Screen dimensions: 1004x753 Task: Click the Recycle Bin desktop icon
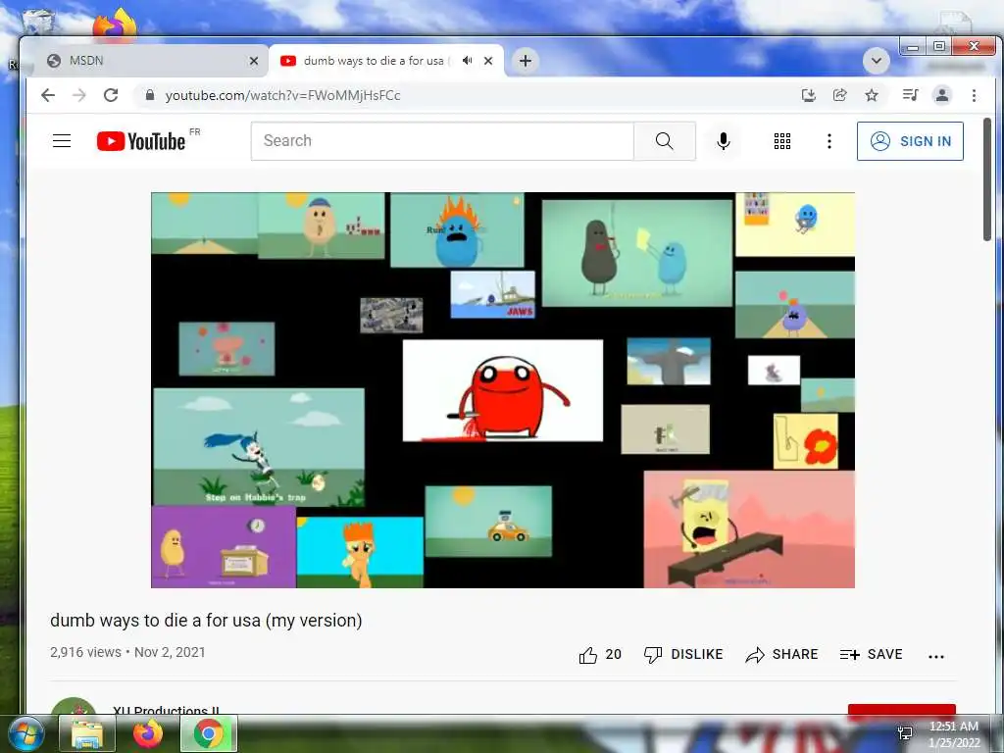[37, 23]
